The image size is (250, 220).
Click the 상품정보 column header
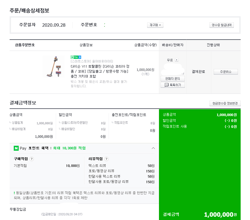pos(86,45)
